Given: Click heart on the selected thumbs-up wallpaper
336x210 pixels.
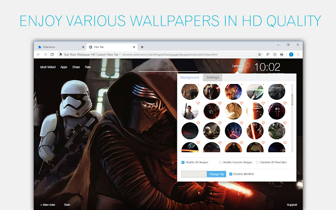Looking at the screenshot, I should tap(219, 103).
